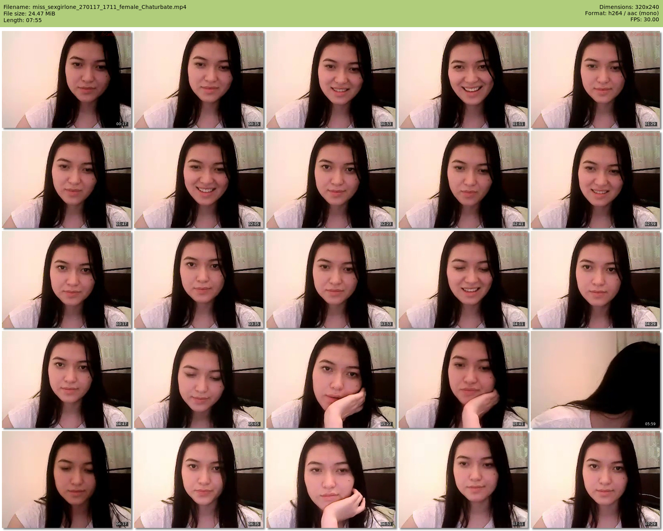Click the frame captured at 05:05

[x=199, y=379]
